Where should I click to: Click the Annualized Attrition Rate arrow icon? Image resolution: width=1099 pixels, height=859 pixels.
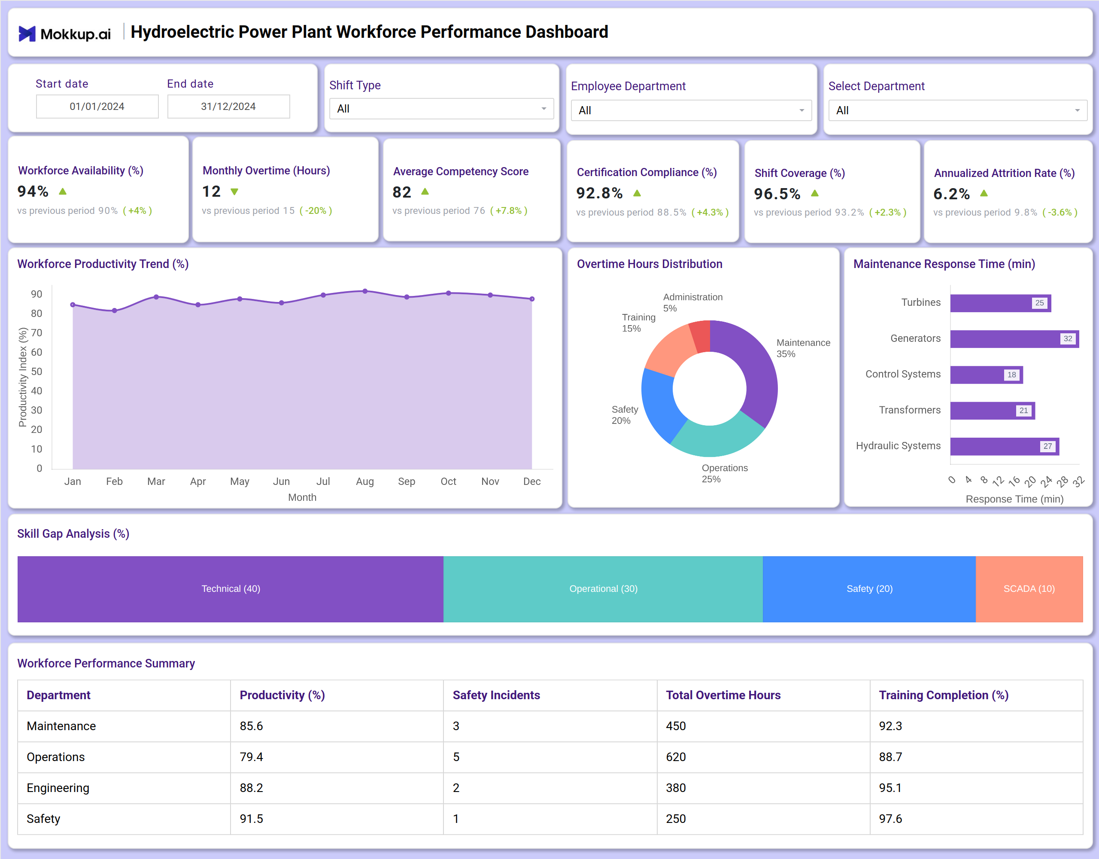(984, 193)
